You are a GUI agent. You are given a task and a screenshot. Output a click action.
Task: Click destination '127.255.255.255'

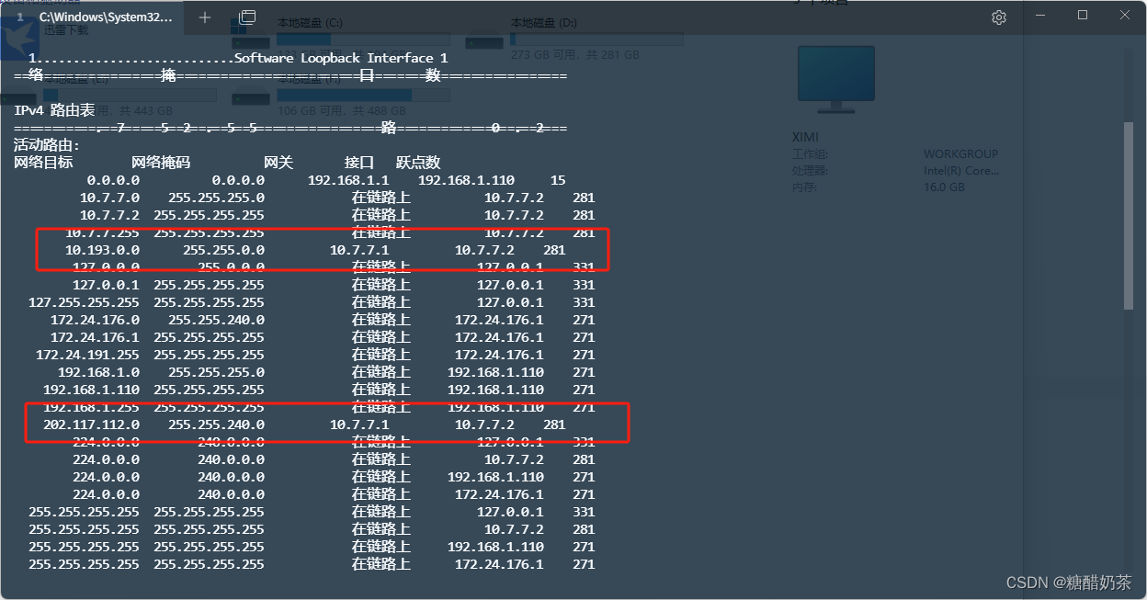(84, 302)
